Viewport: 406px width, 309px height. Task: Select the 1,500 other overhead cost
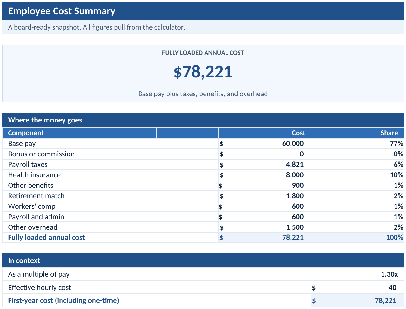click(265, 227)
